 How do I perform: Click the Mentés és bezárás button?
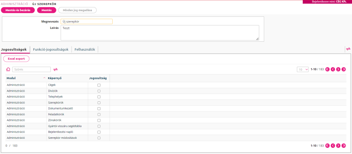click(18, 10)
